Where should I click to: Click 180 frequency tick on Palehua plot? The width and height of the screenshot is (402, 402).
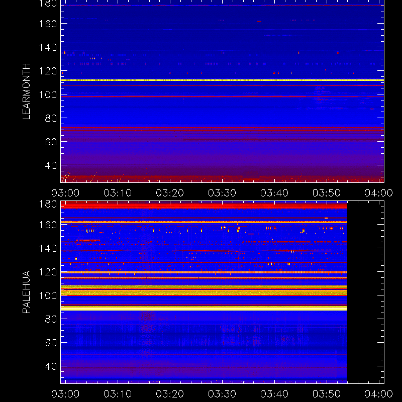pos(48,204)
